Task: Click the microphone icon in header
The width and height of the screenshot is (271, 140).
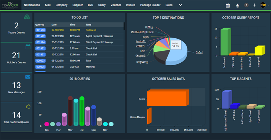Action: coord(237,5)
